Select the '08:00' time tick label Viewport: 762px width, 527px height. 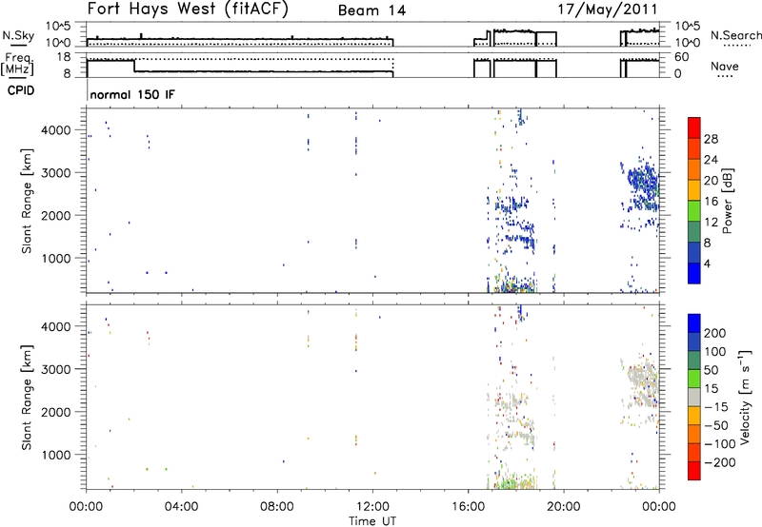[x=277, y=507]
